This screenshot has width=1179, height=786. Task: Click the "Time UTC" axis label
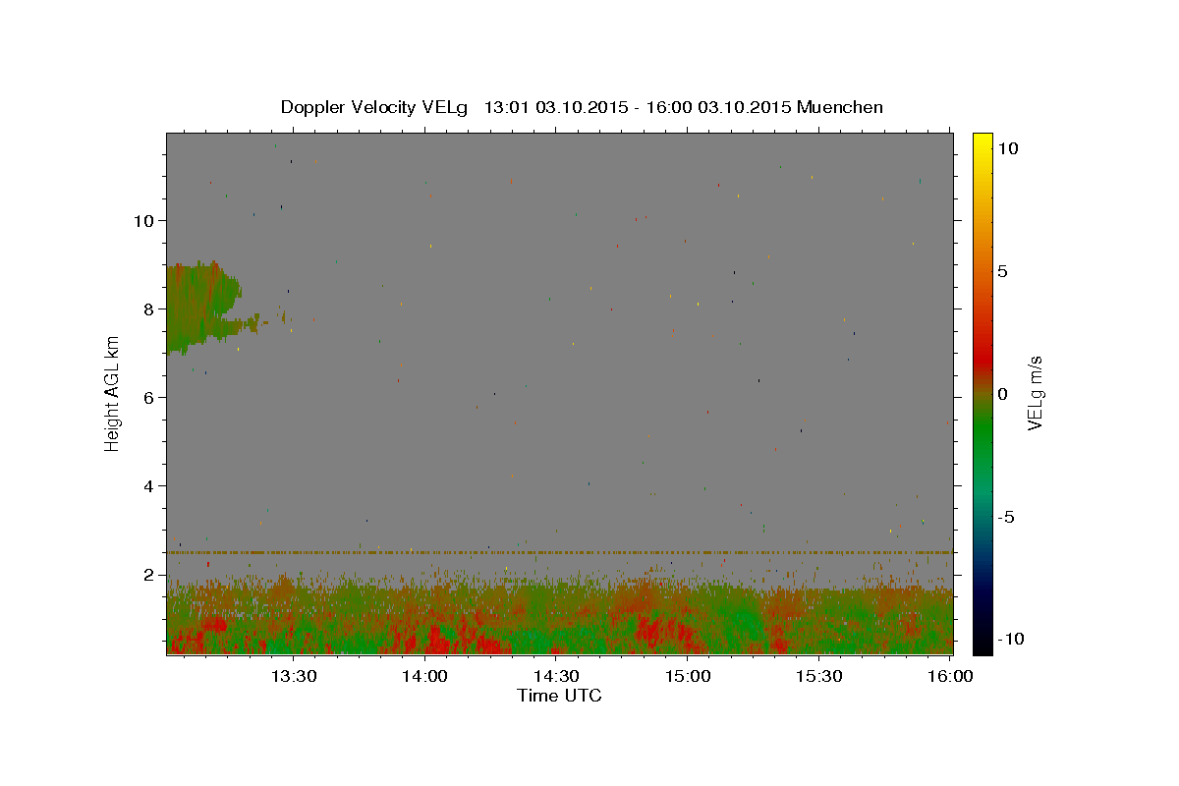(559, 696)
